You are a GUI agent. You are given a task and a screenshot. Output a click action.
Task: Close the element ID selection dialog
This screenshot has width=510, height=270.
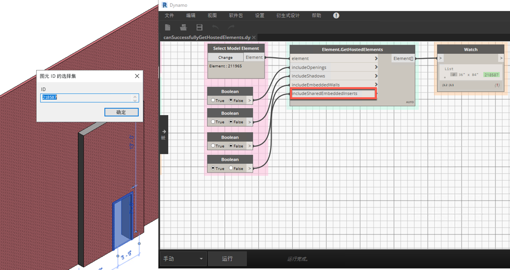(137, 76)
